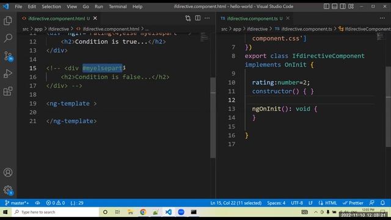This screenshot has width=391, height=220.
Task: Click 'src' breadcrumb in left editor
Action: tap(26, 29)
